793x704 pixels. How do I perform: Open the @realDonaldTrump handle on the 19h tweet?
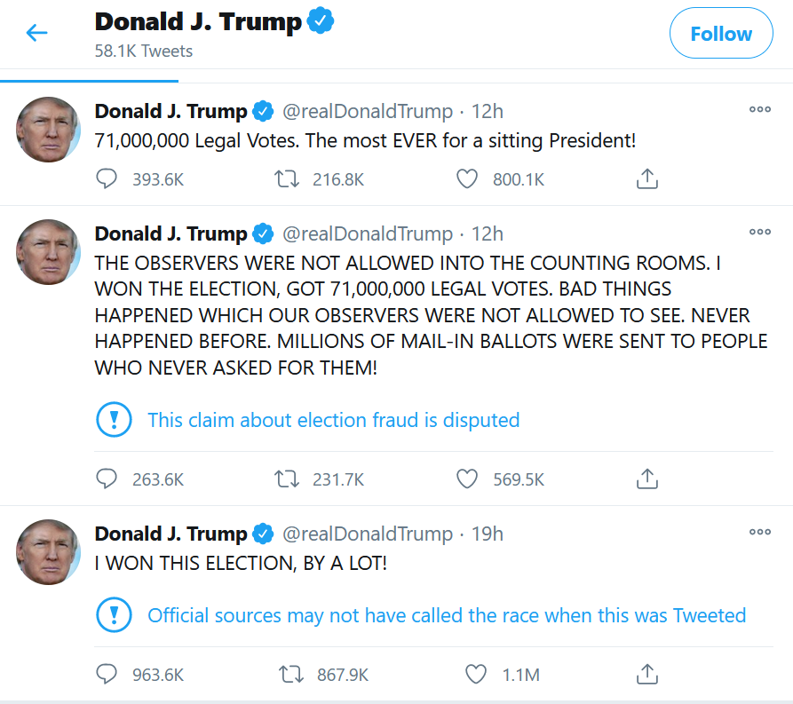pos(367,534)
